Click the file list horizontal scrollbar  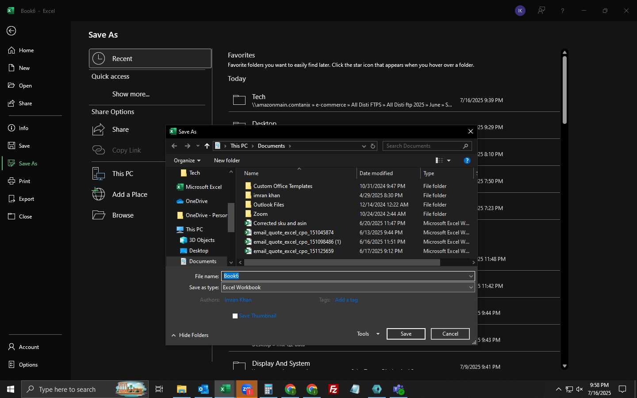click(x=342, y=262)
